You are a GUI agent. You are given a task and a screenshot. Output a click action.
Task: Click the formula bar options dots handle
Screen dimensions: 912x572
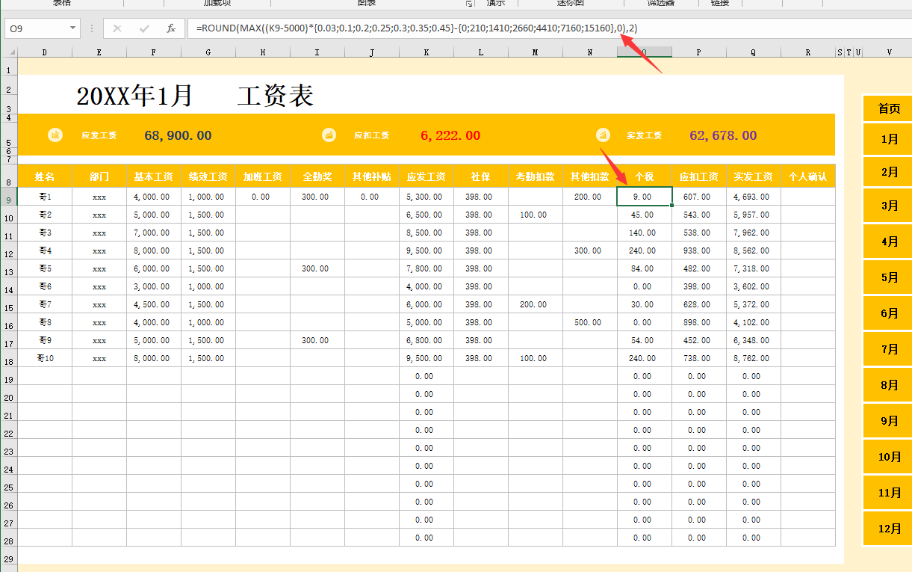point(92,28)
